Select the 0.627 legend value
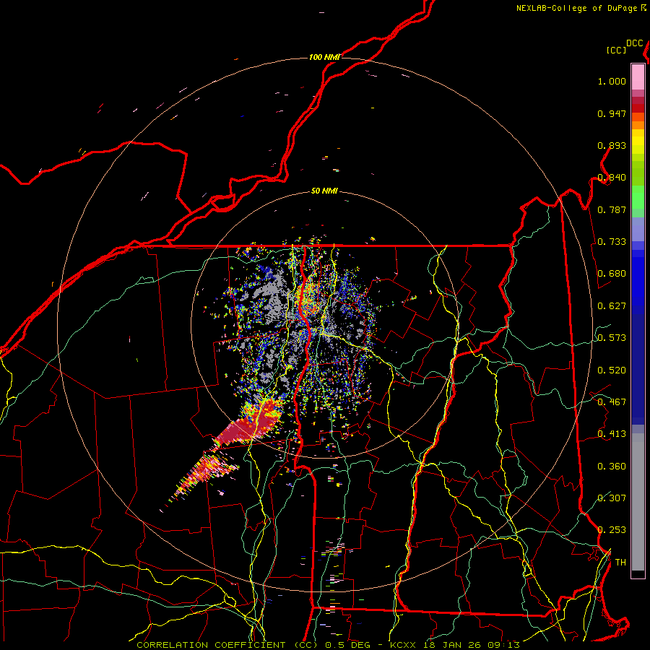This screenshot has width=650, height=650. tap(612, 306)
